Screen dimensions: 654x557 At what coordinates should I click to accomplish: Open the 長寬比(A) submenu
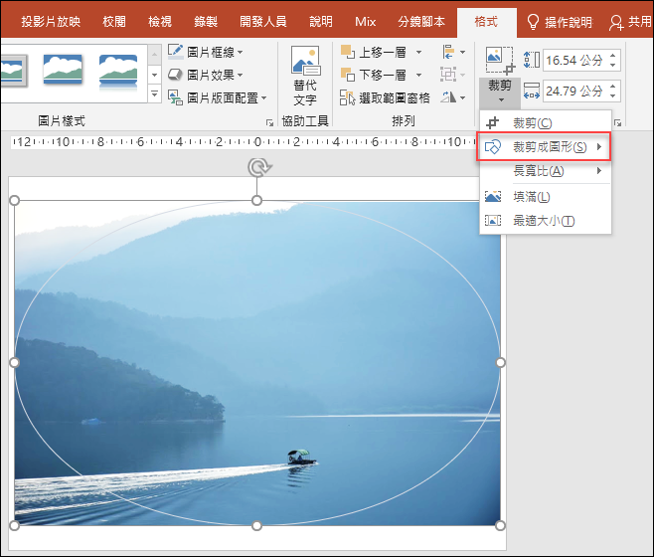(545, 171)
